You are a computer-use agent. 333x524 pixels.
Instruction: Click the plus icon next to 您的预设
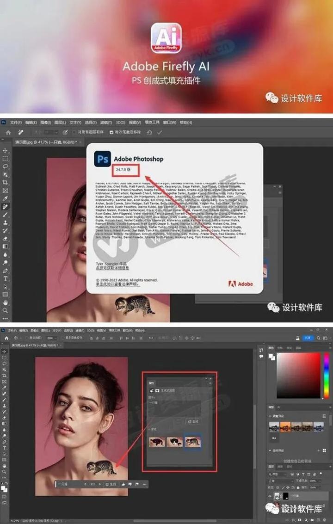coord(319,450)
